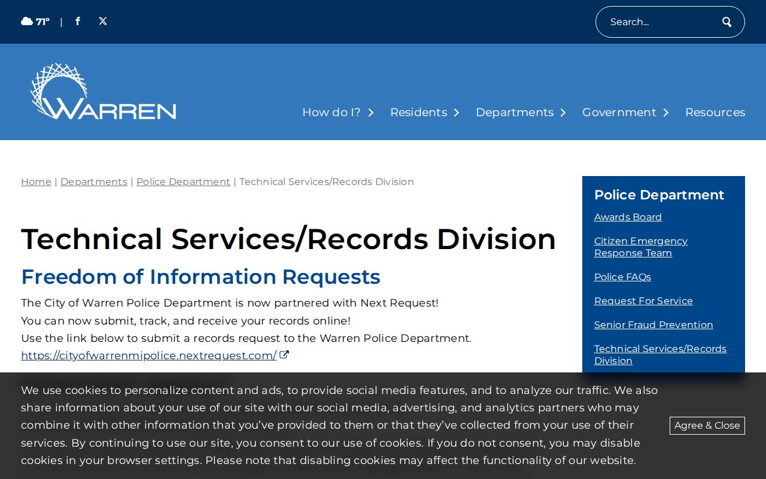Open the X (Twitter) social icon
The image size is (766, 479).
tap(103, 22)
